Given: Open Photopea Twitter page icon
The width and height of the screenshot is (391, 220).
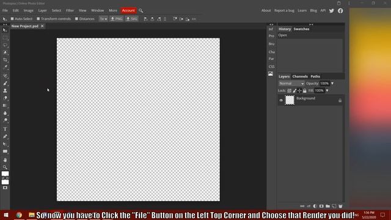Looking at the screenshot, I should coord(331,10).
